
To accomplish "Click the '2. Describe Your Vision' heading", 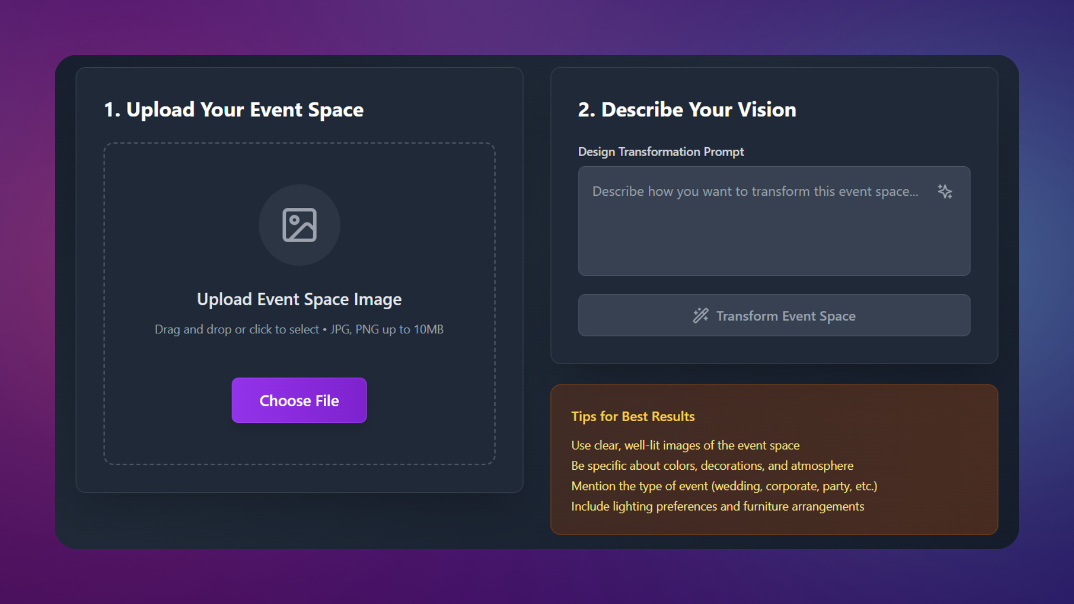I will tap(687, 110).
